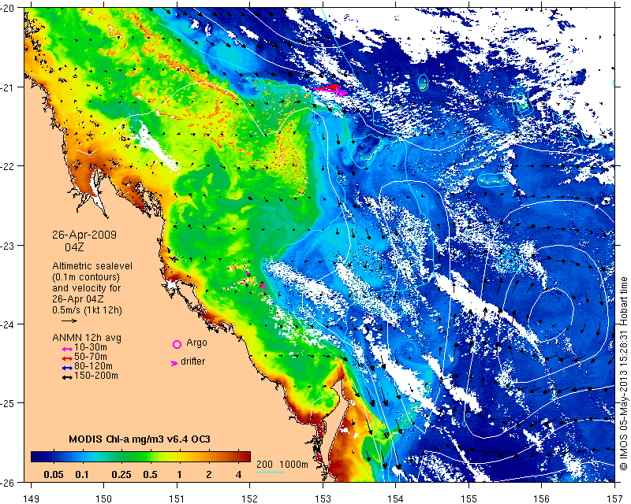Click the '0.25' colorbar value
Viewport: 631px width, 504px height.
pyautogui.click(x=121, y=475)
